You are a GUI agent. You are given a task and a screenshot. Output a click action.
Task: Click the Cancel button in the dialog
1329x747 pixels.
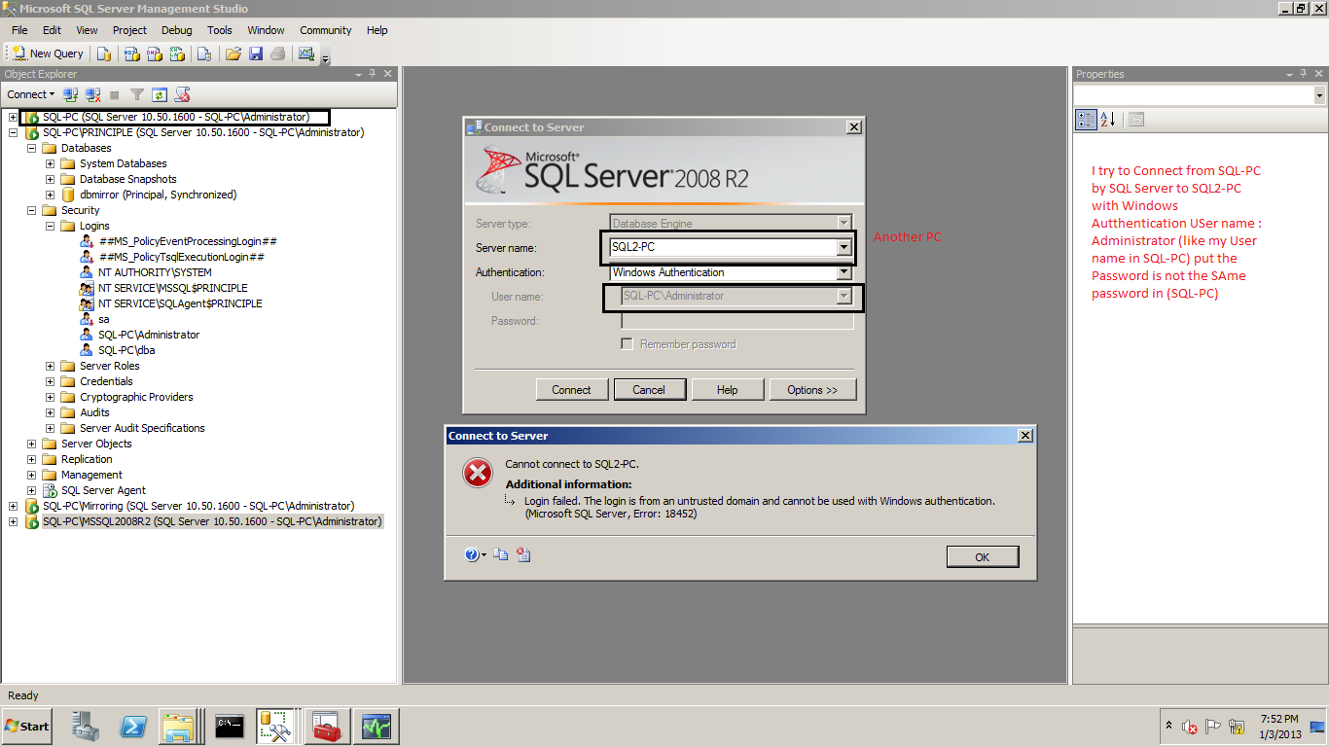click(649, 389)
